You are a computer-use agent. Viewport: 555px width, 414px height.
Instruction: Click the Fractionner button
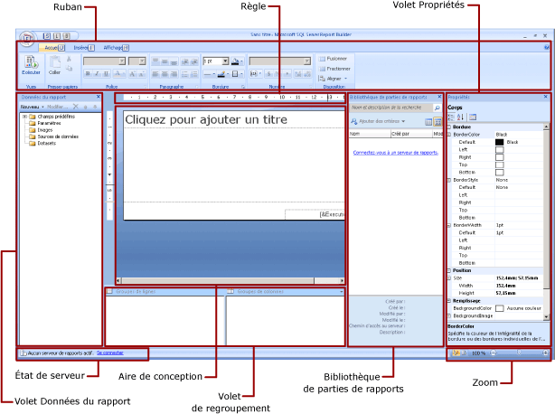(x=334, y=69)
